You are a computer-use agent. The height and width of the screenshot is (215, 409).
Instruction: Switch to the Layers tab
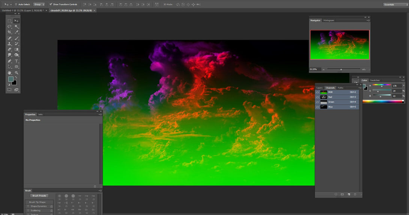320,88
